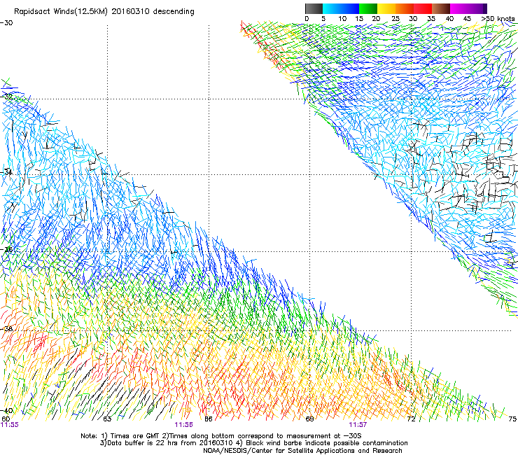Click the legend scale label "35"
Screen dimensions: 518x455
point(431,19)
